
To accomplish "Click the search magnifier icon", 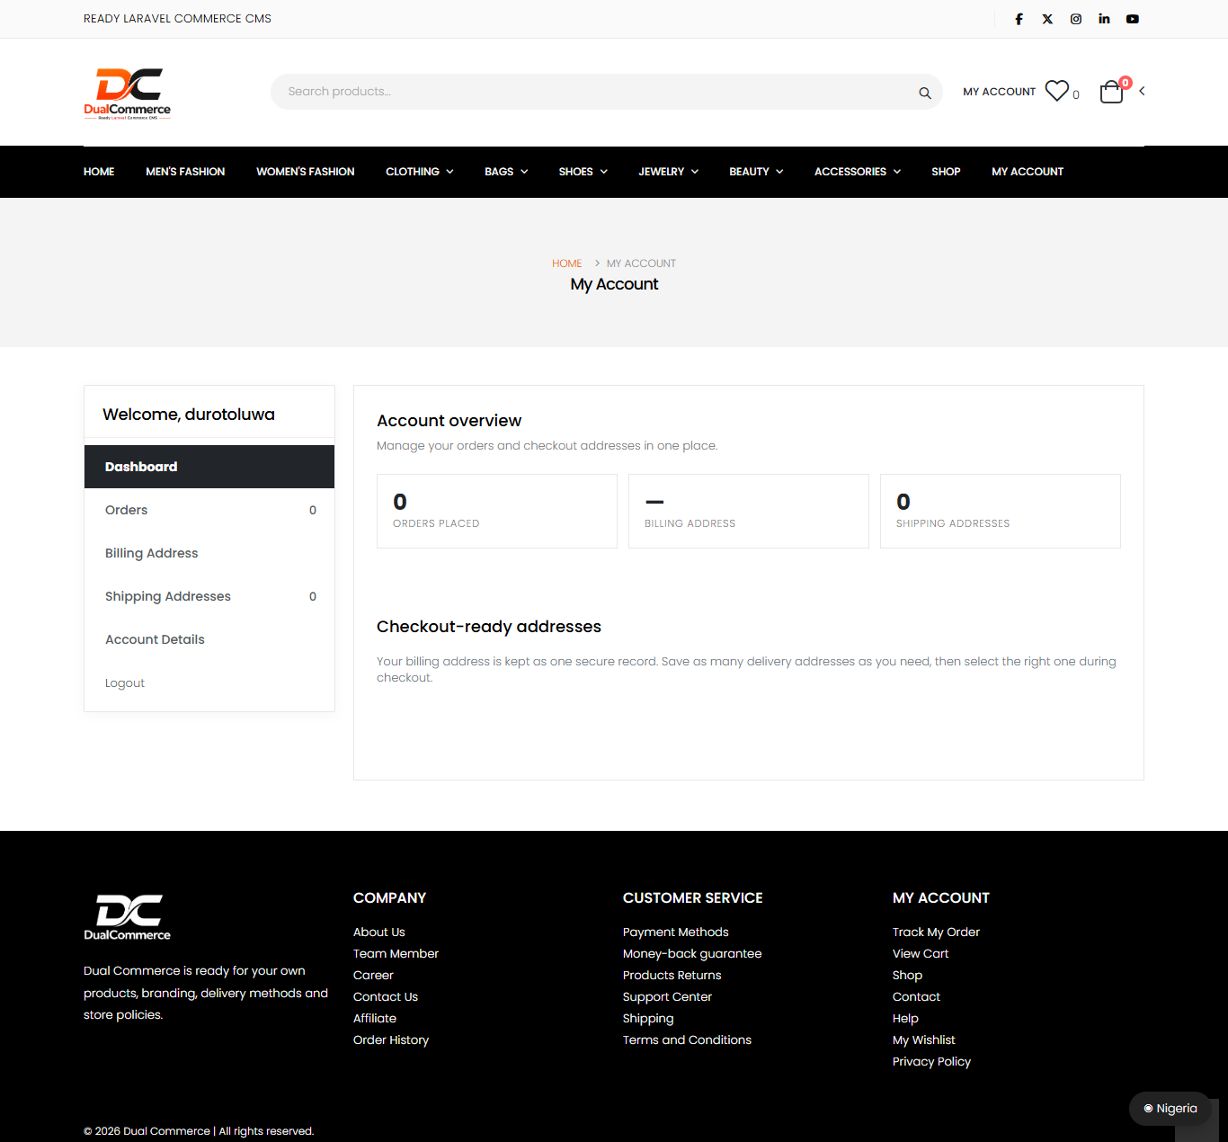I will click(x=924, y=93).
